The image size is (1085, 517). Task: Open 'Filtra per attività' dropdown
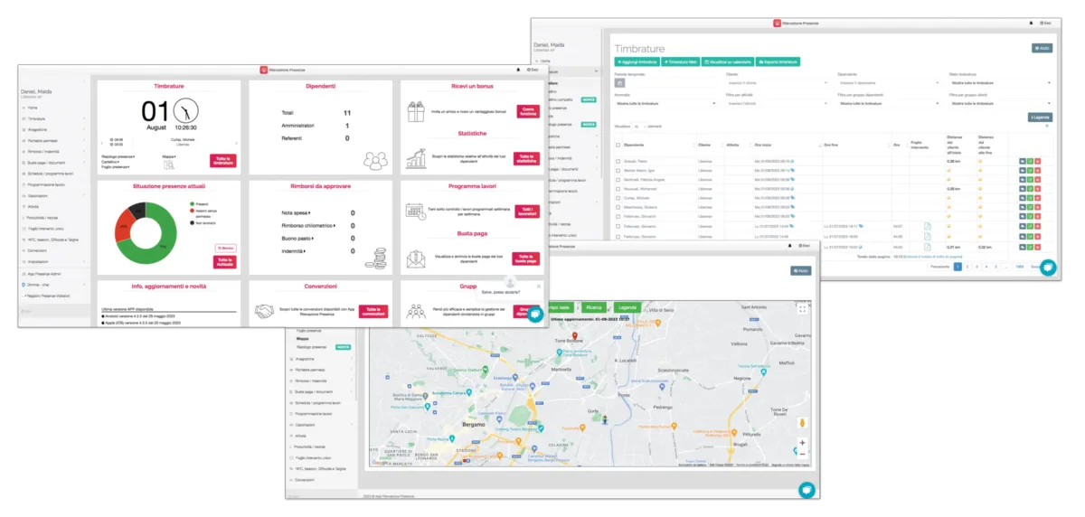778,103
